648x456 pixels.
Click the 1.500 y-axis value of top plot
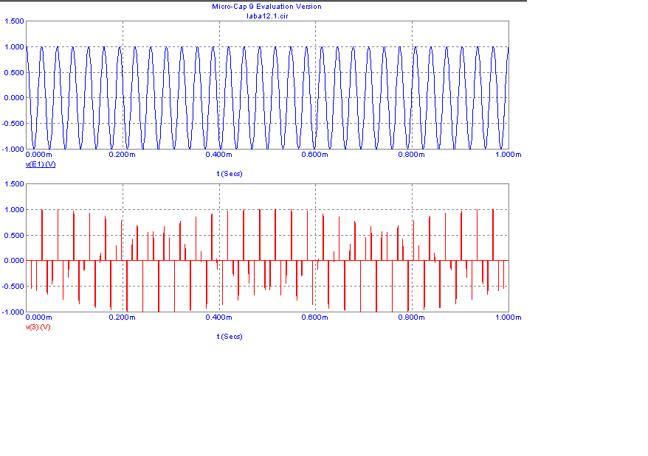tap(14, 21)
